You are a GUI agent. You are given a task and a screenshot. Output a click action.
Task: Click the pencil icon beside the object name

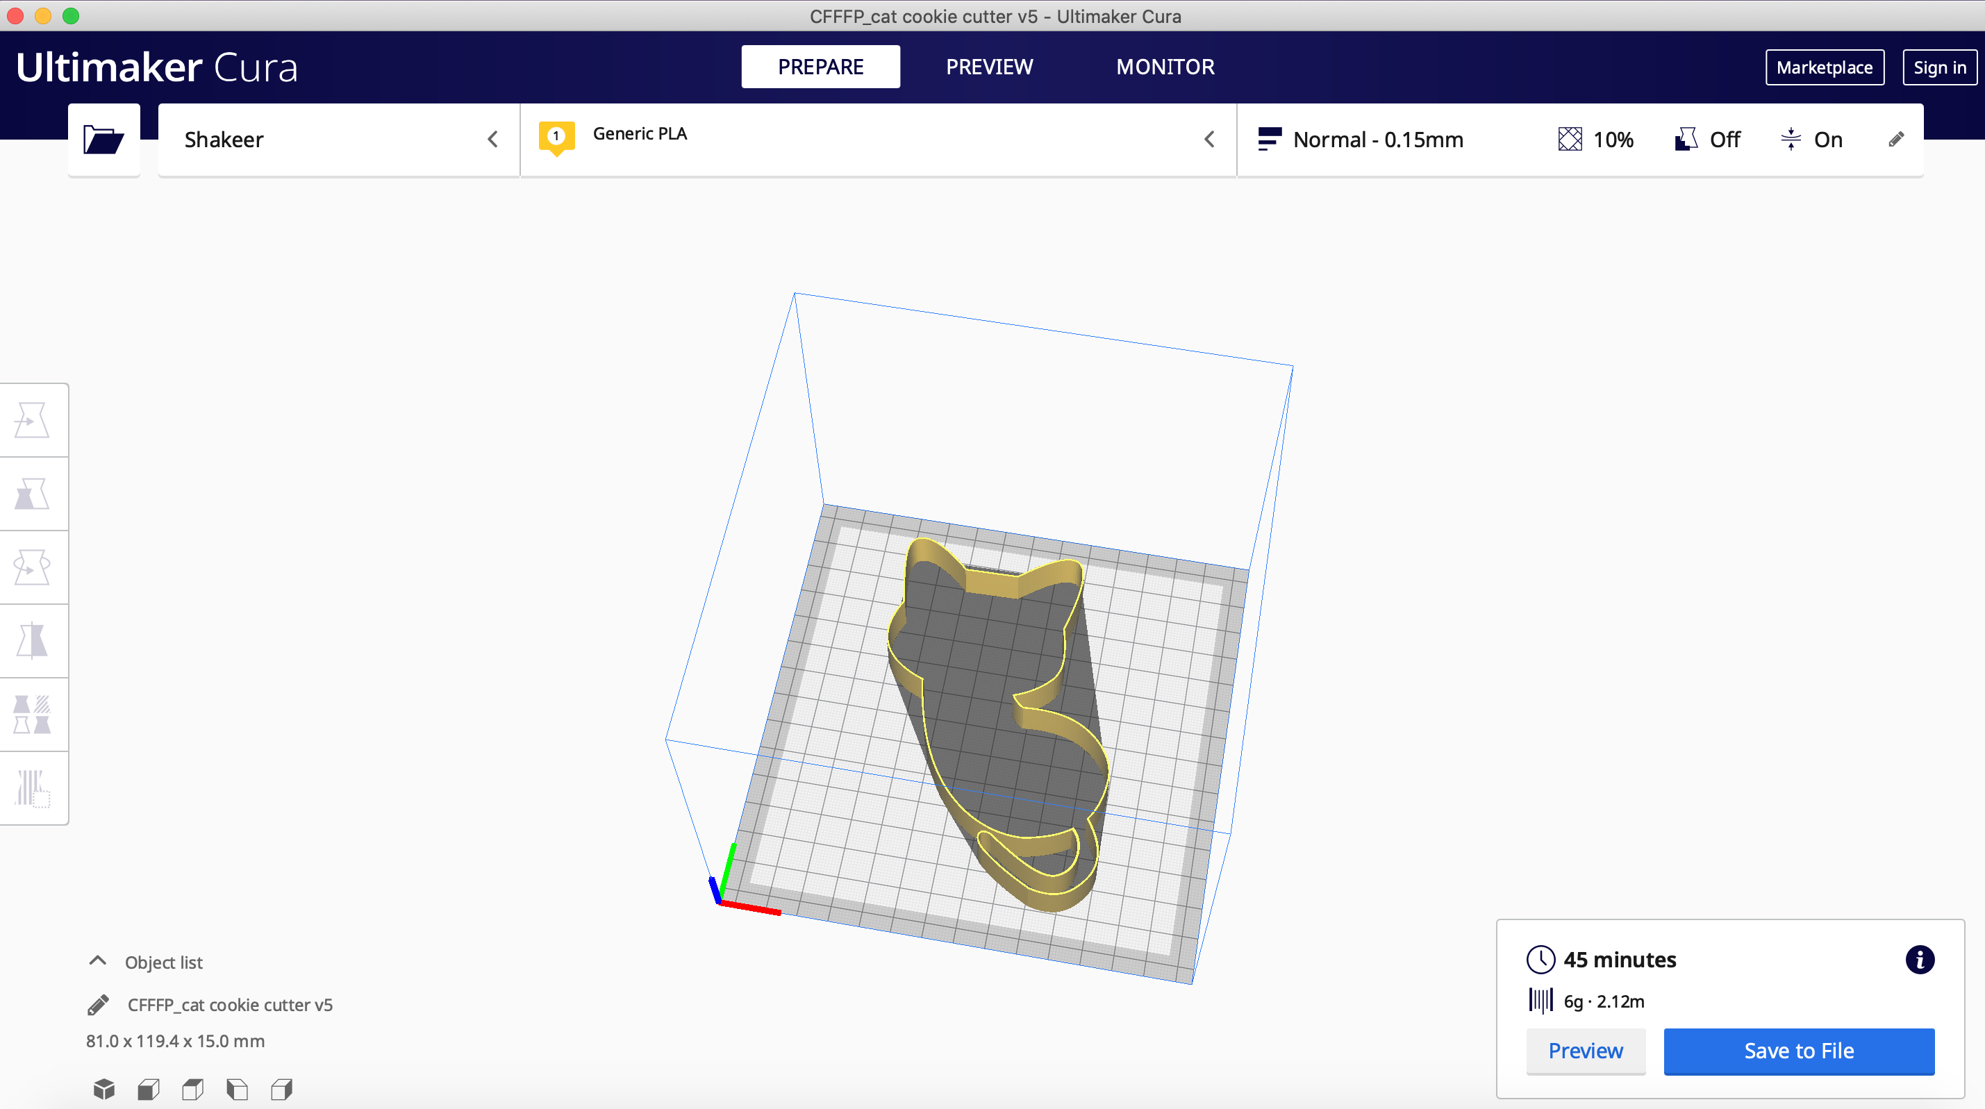pos(98,1005)
